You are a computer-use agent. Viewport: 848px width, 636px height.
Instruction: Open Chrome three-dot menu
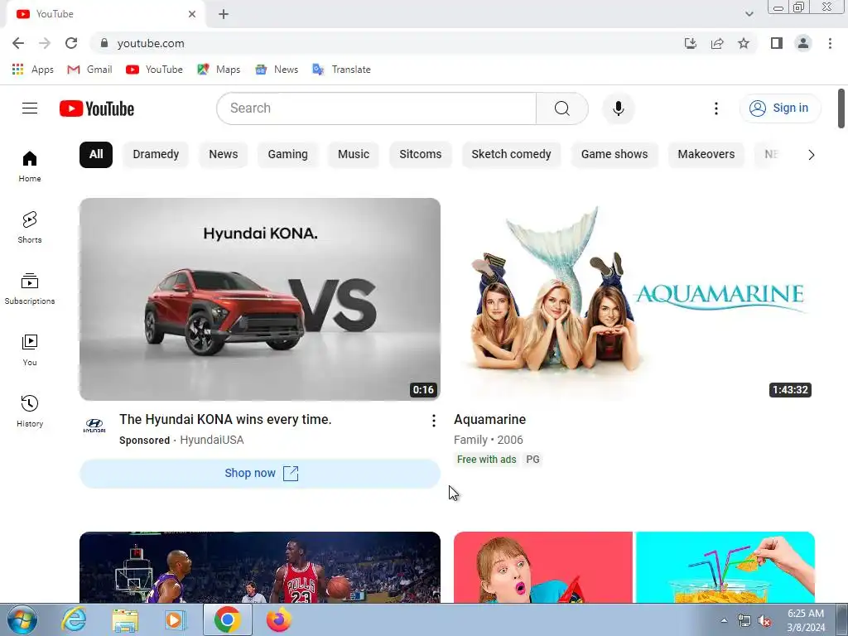[830, 43]
